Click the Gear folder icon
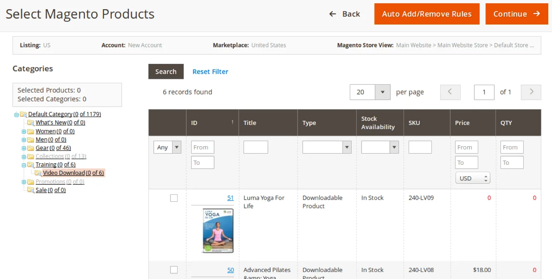Viewport: 552px width, 279px height. (31, 148)
